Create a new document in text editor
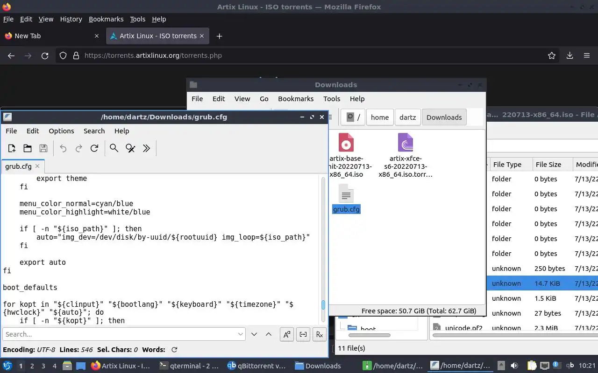Viewport: 598px width, 373px height. tap(12, 148)
